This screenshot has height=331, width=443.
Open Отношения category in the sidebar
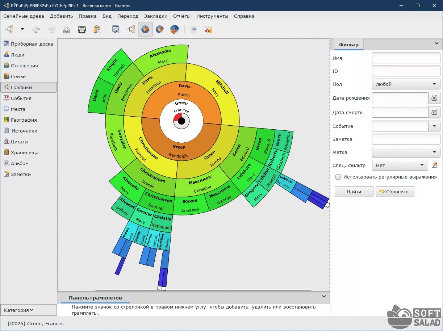click(x=29, y=66)
